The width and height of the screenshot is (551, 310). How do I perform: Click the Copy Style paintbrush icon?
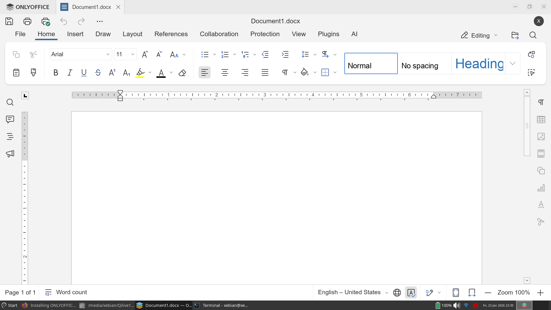(x=33, y=72)
